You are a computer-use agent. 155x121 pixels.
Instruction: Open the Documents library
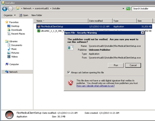pyautogui.click(x=17, y=45)
